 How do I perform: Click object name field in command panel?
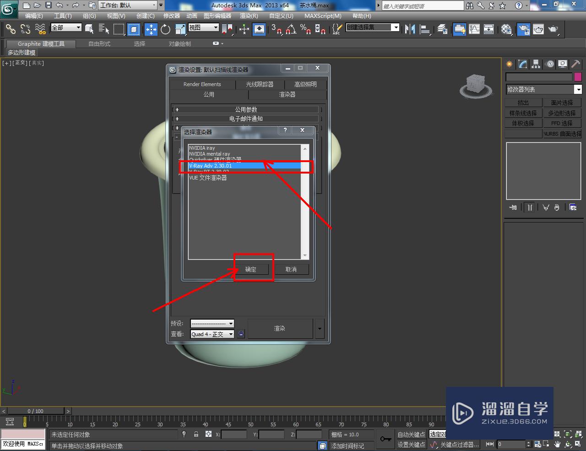[539, 77]
